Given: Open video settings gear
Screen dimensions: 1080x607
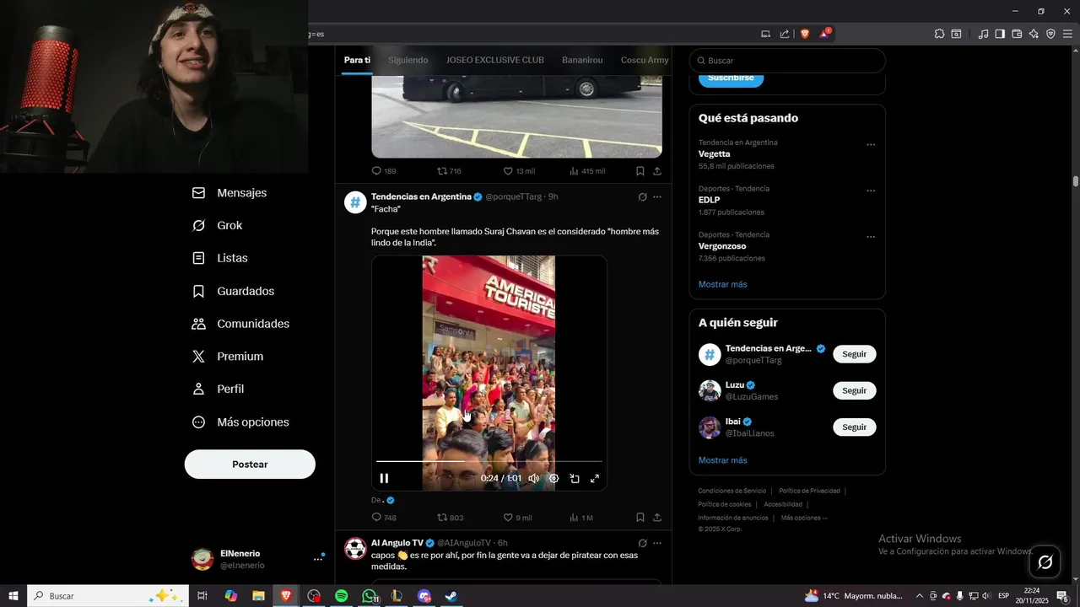Looking at the screenshot, I should click(x=554, y=479).
